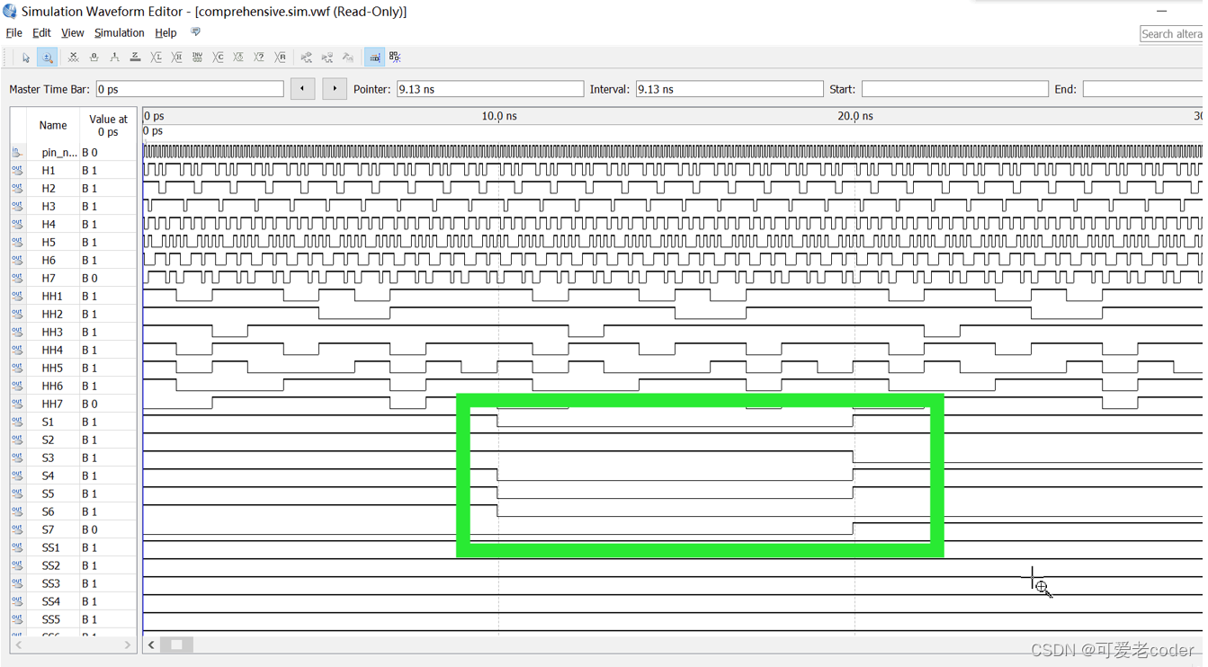Image resolution: width=1208 pixels, height=667 pixels.
Task: Click the output pin icon of H2
Action: 17,188
